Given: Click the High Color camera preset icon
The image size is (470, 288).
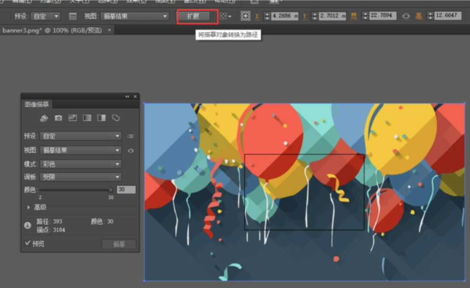Looking at the screenshot, I should click(x=58, y=118).
